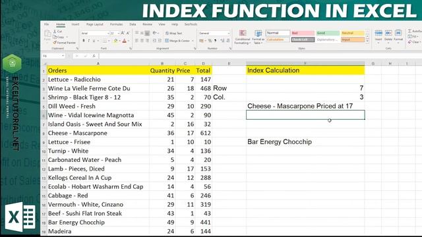Click the AutoSum sigma icon
422x237 pixels.
click(x=409, y=31)
